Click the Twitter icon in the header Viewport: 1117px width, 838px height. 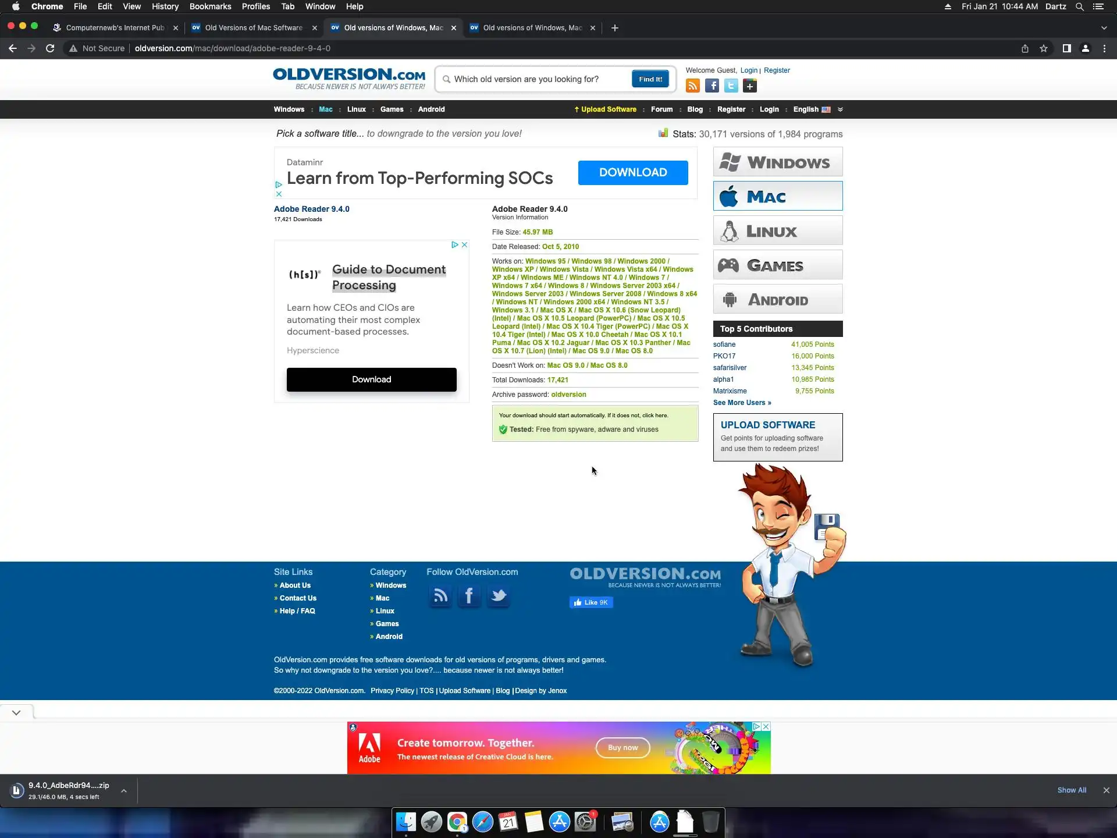tap(731, 86)
